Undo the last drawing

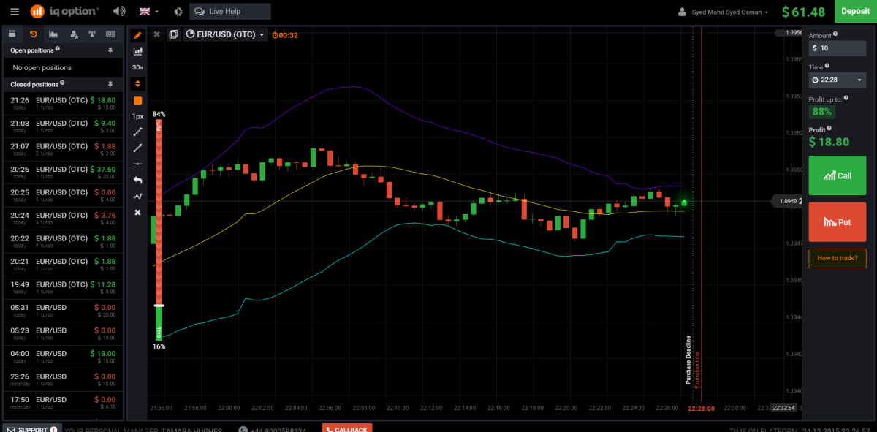click(137, 180)
